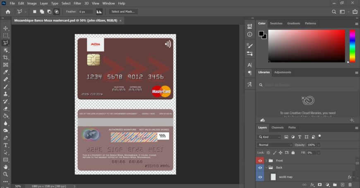Open the Character panel icon
This screenshot has width=360, height=188.
coord(250,65)
